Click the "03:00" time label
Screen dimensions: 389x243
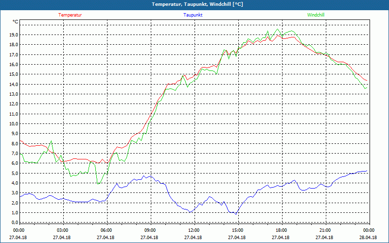[x=62, y=230]
